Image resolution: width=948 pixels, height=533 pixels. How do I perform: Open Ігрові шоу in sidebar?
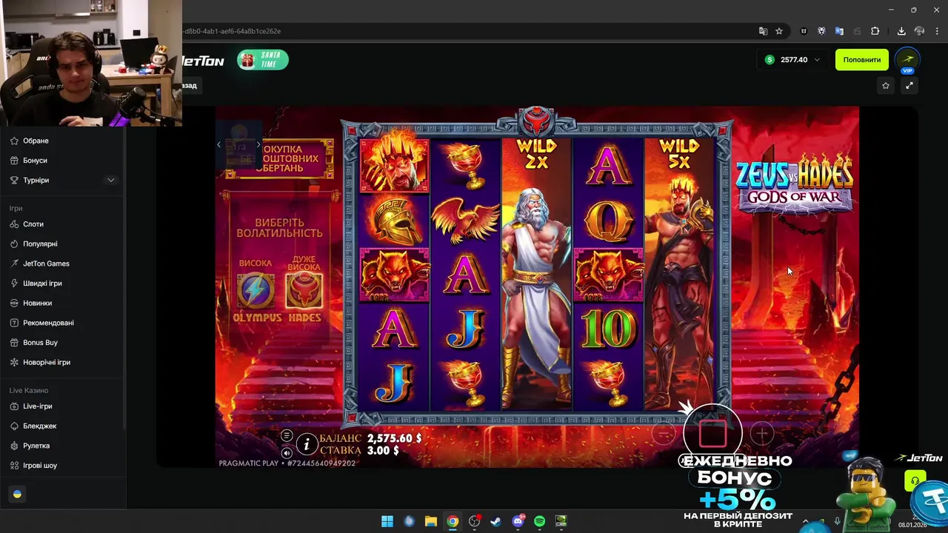40,466
